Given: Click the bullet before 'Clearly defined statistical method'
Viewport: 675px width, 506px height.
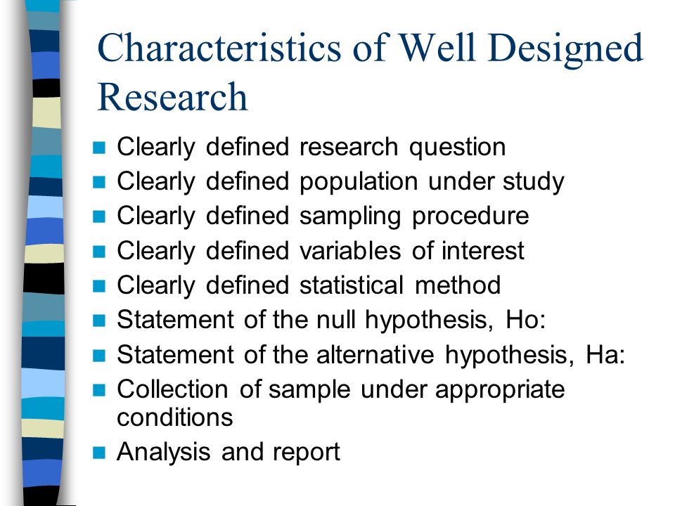Looking at the screenshot, I should click(x=99, y=286).
